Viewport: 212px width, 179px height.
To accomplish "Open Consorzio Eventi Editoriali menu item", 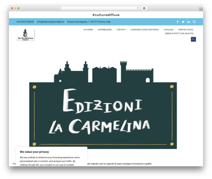I will point(145,30).
